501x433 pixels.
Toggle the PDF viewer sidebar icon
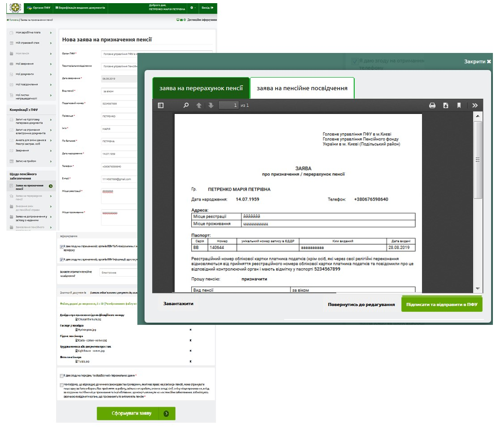pyautogui.click(x=161, y=105)
